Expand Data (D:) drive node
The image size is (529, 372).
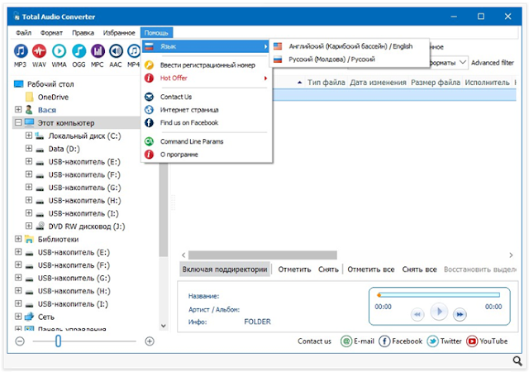pos(29,148)
